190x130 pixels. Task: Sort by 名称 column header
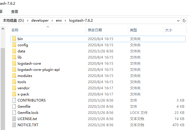click(15, 30)
